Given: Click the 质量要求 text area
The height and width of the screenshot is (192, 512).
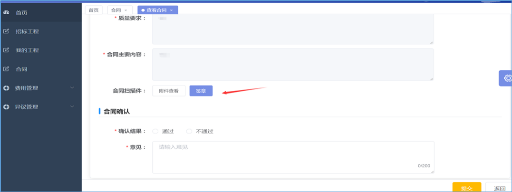Looking at the screenshot, I should tap(293, 29).
